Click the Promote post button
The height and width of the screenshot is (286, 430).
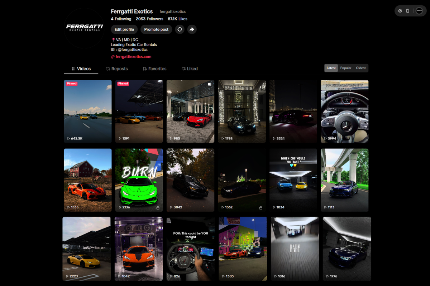pyautogui.click(x=156, y=29)
